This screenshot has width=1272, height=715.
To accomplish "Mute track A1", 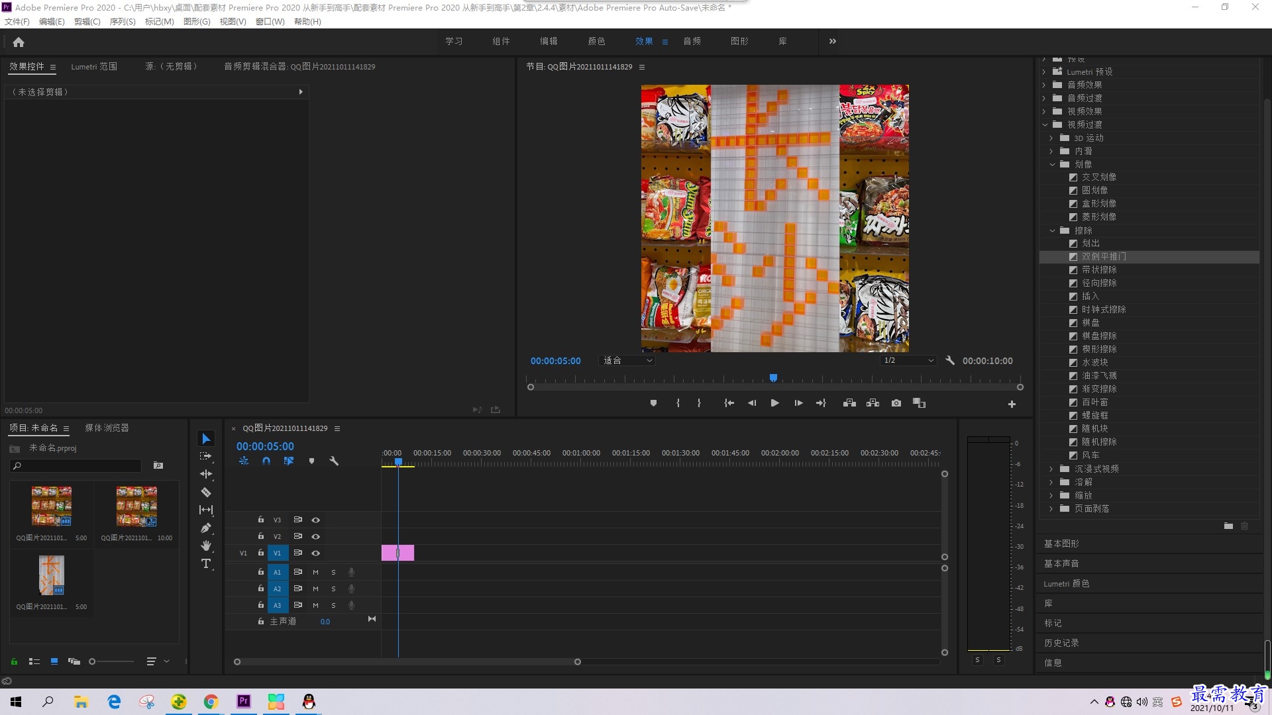I will point(315,572).
